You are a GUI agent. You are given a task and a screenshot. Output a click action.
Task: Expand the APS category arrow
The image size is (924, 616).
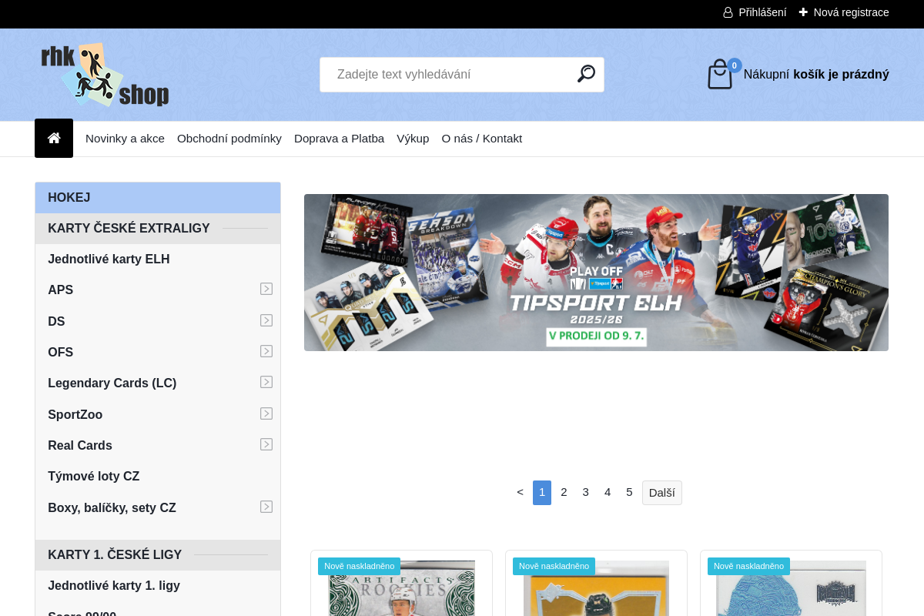266,289
